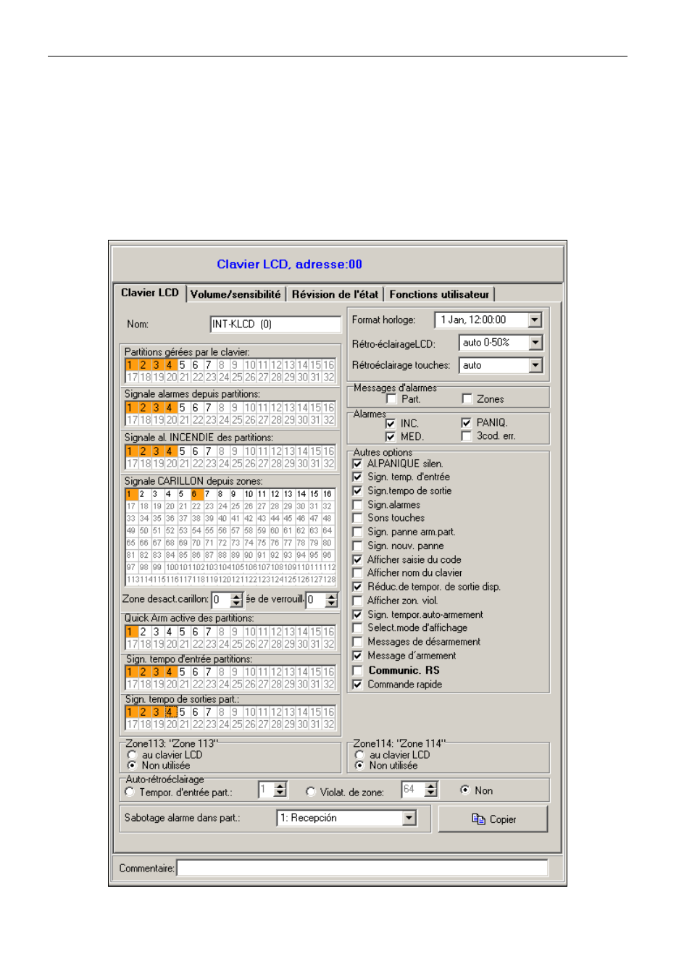
Task: Toggle Message d'armement checkbox
Action: tap(357, 656)
